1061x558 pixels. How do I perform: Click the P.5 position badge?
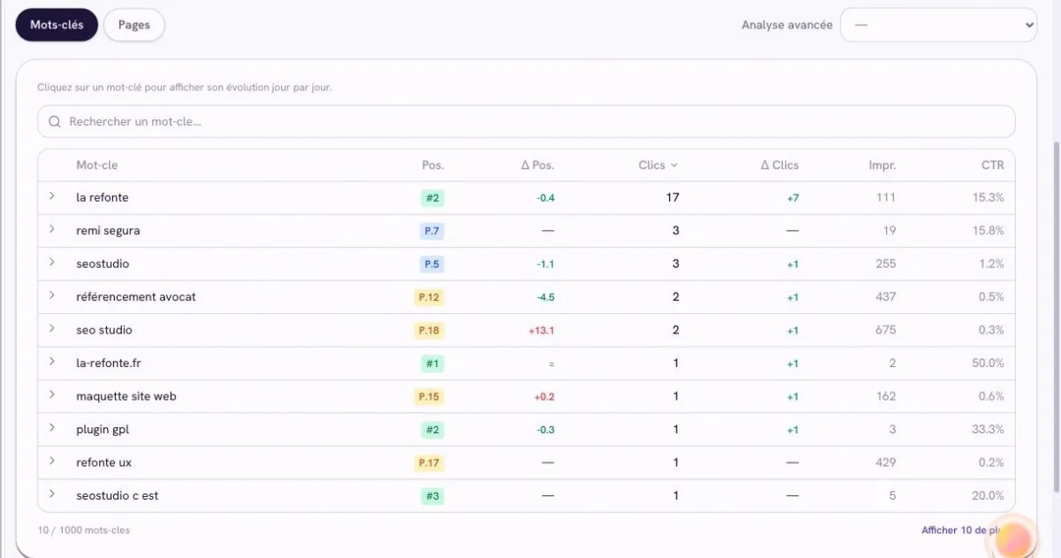click(x=432, y=264)
